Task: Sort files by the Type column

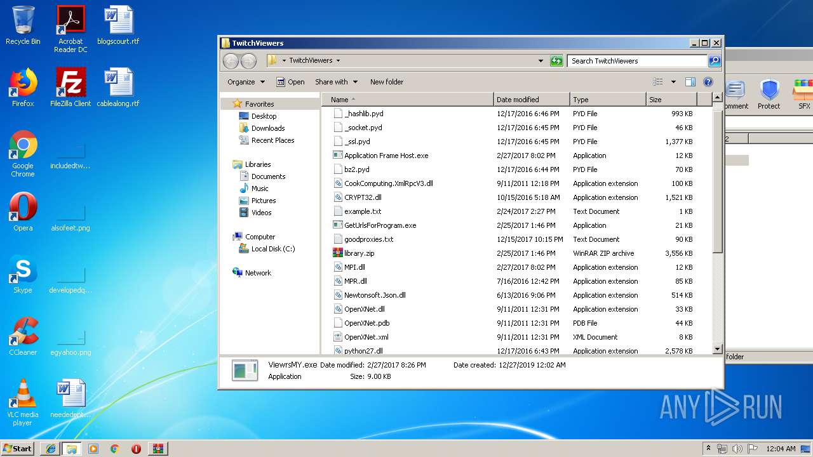Action: 608,100
